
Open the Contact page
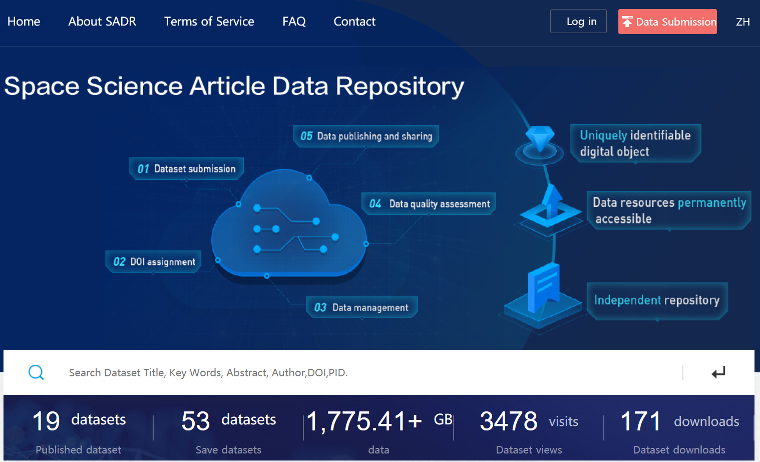coord(354,22)
